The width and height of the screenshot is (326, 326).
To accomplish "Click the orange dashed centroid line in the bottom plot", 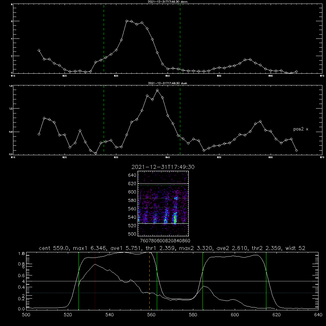I will pyautogui.click(x=150, y=281).
